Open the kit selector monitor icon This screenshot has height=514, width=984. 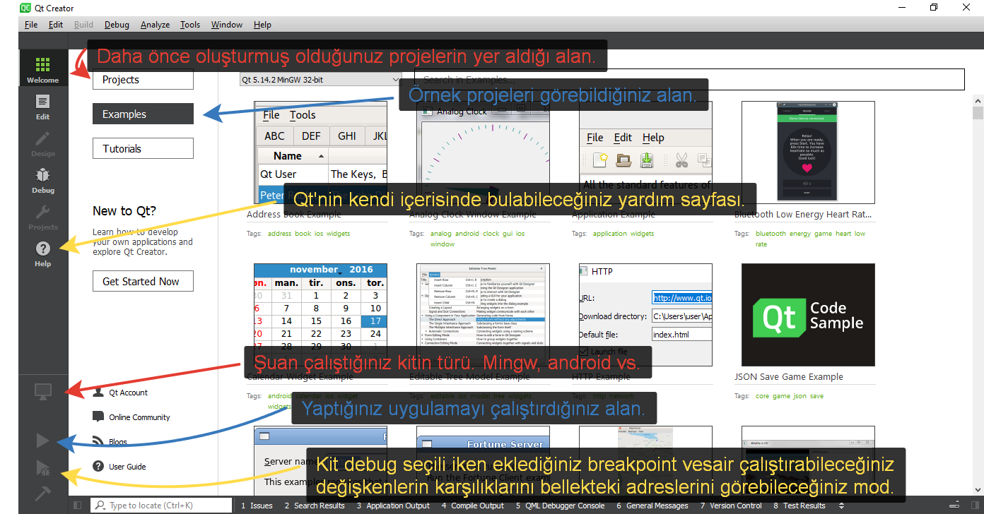tap(43, 393)
